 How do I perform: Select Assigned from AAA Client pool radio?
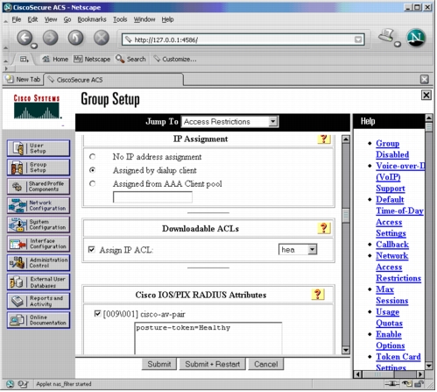93,184
